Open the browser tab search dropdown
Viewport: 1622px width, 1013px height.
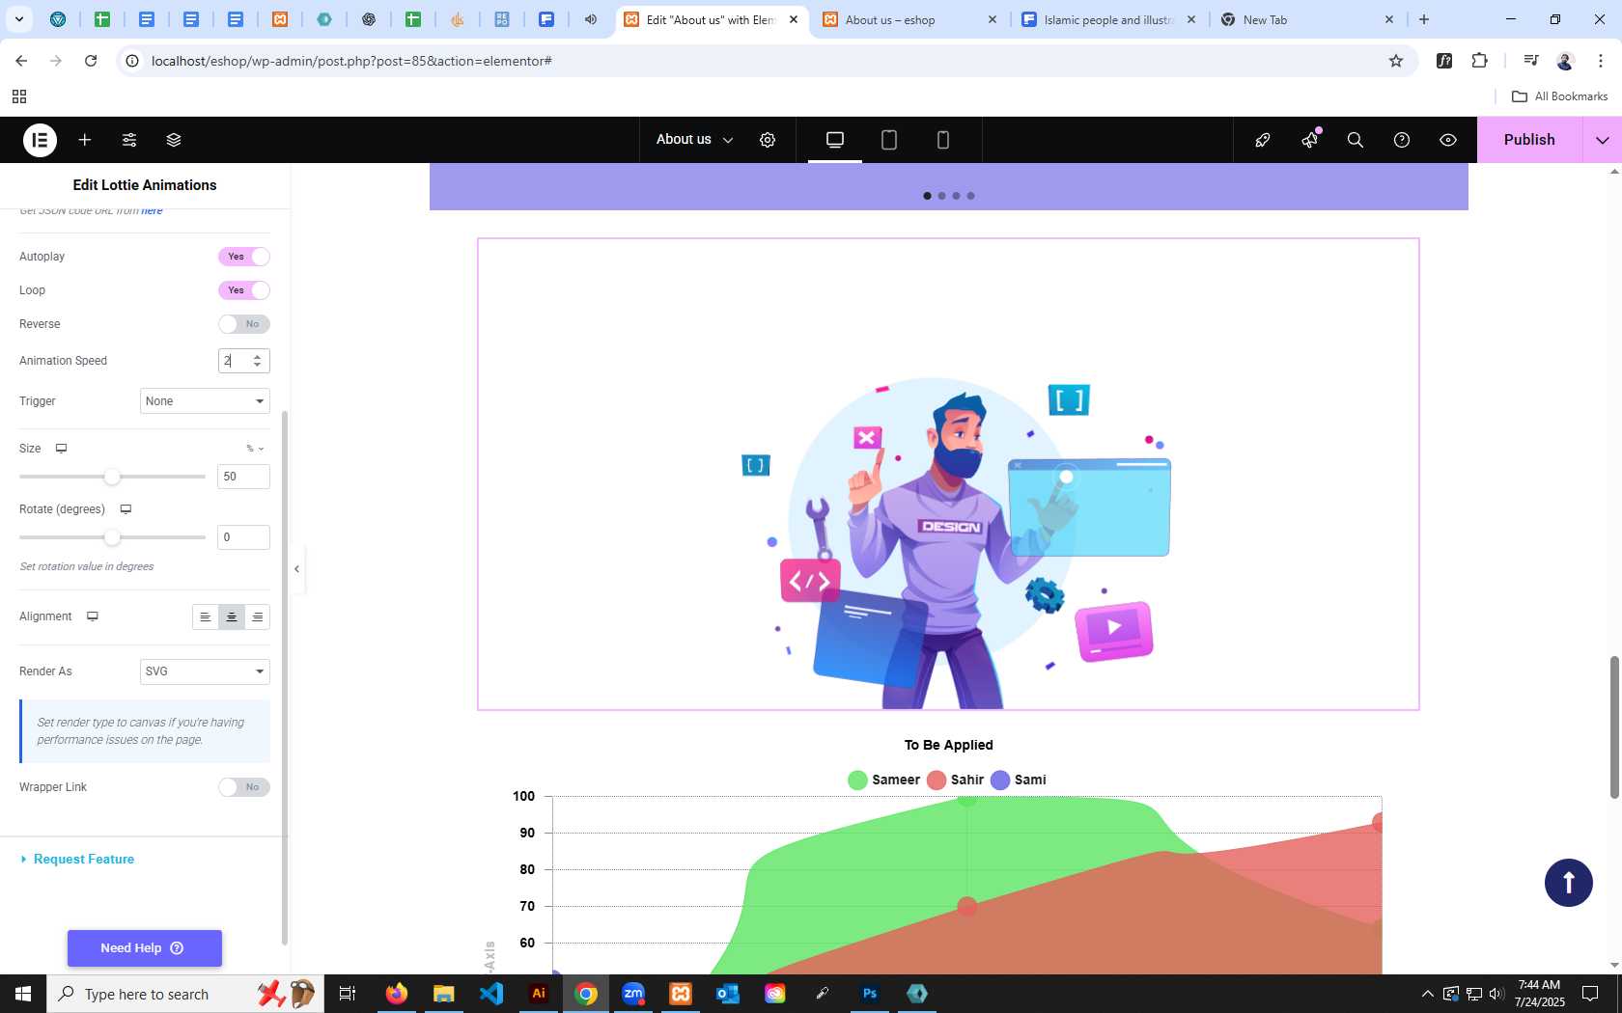[19, 19]
